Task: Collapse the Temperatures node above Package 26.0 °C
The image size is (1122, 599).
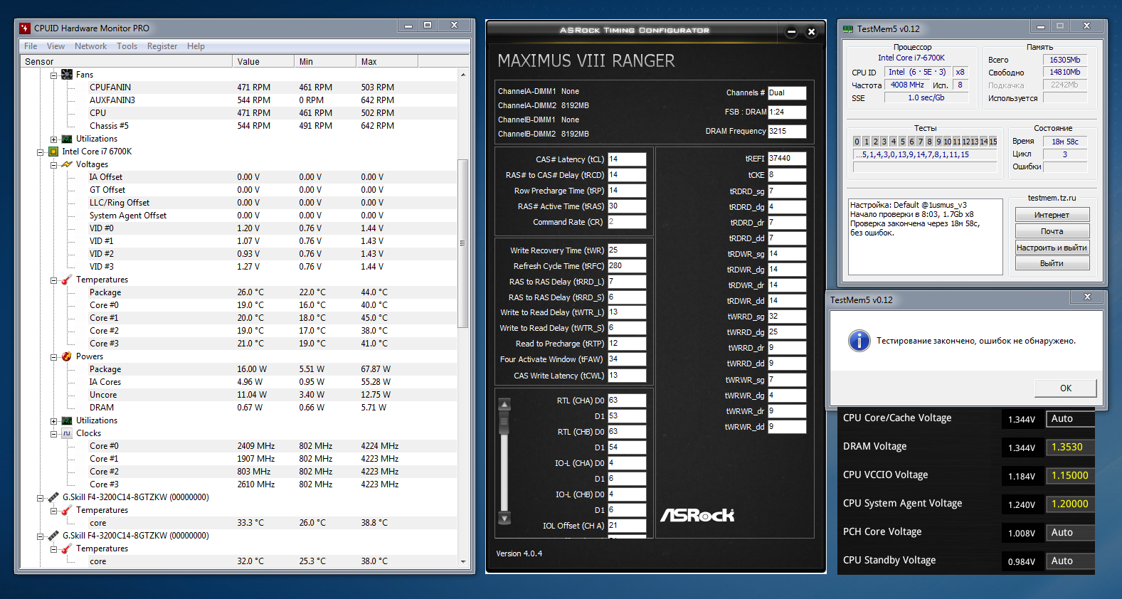Action: [53, 280]
